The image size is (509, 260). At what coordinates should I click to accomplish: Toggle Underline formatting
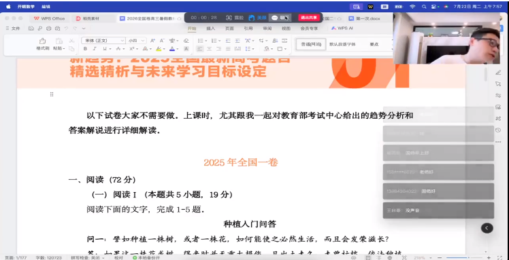click(x=105, y=49)
